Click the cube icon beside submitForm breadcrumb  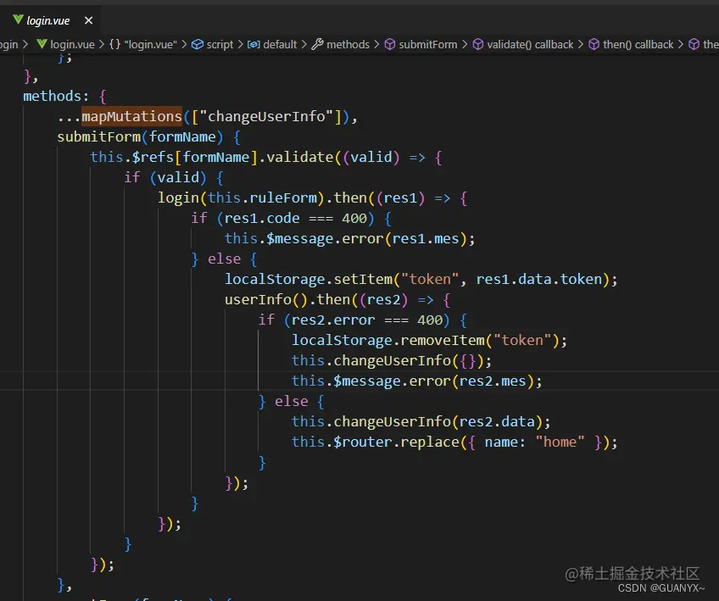point(390,44)
